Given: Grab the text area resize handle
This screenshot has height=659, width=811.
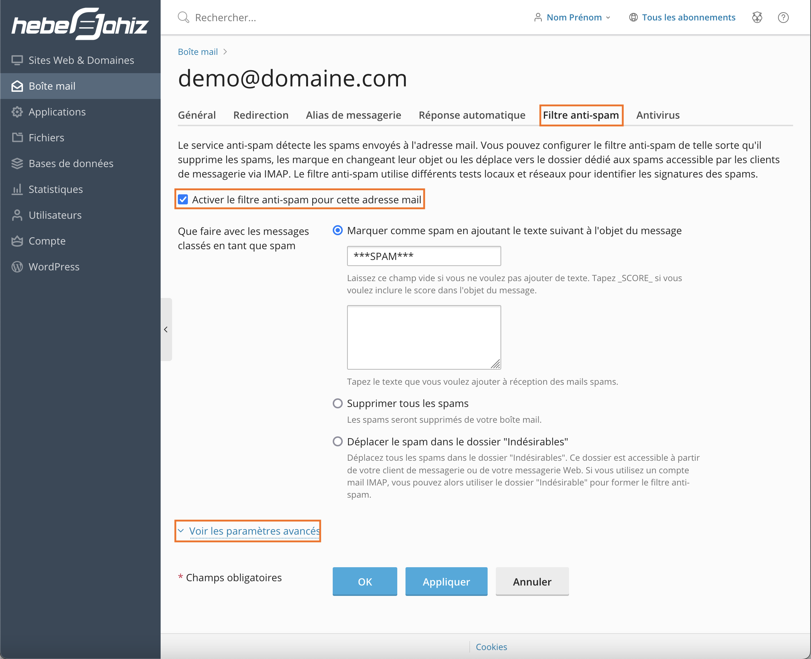Looking at the screenshot, I should pyautogui.click(x=495, y=364).
